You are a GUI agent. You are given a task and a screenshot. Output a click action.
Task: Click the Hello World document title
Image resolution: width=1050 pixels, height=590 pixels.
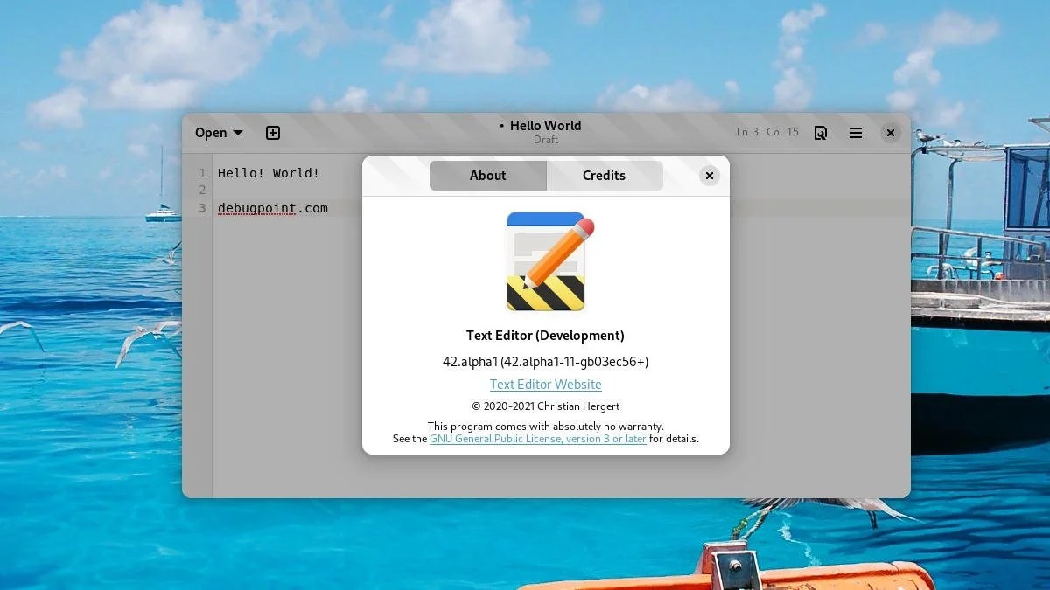(x=544, y=125)
